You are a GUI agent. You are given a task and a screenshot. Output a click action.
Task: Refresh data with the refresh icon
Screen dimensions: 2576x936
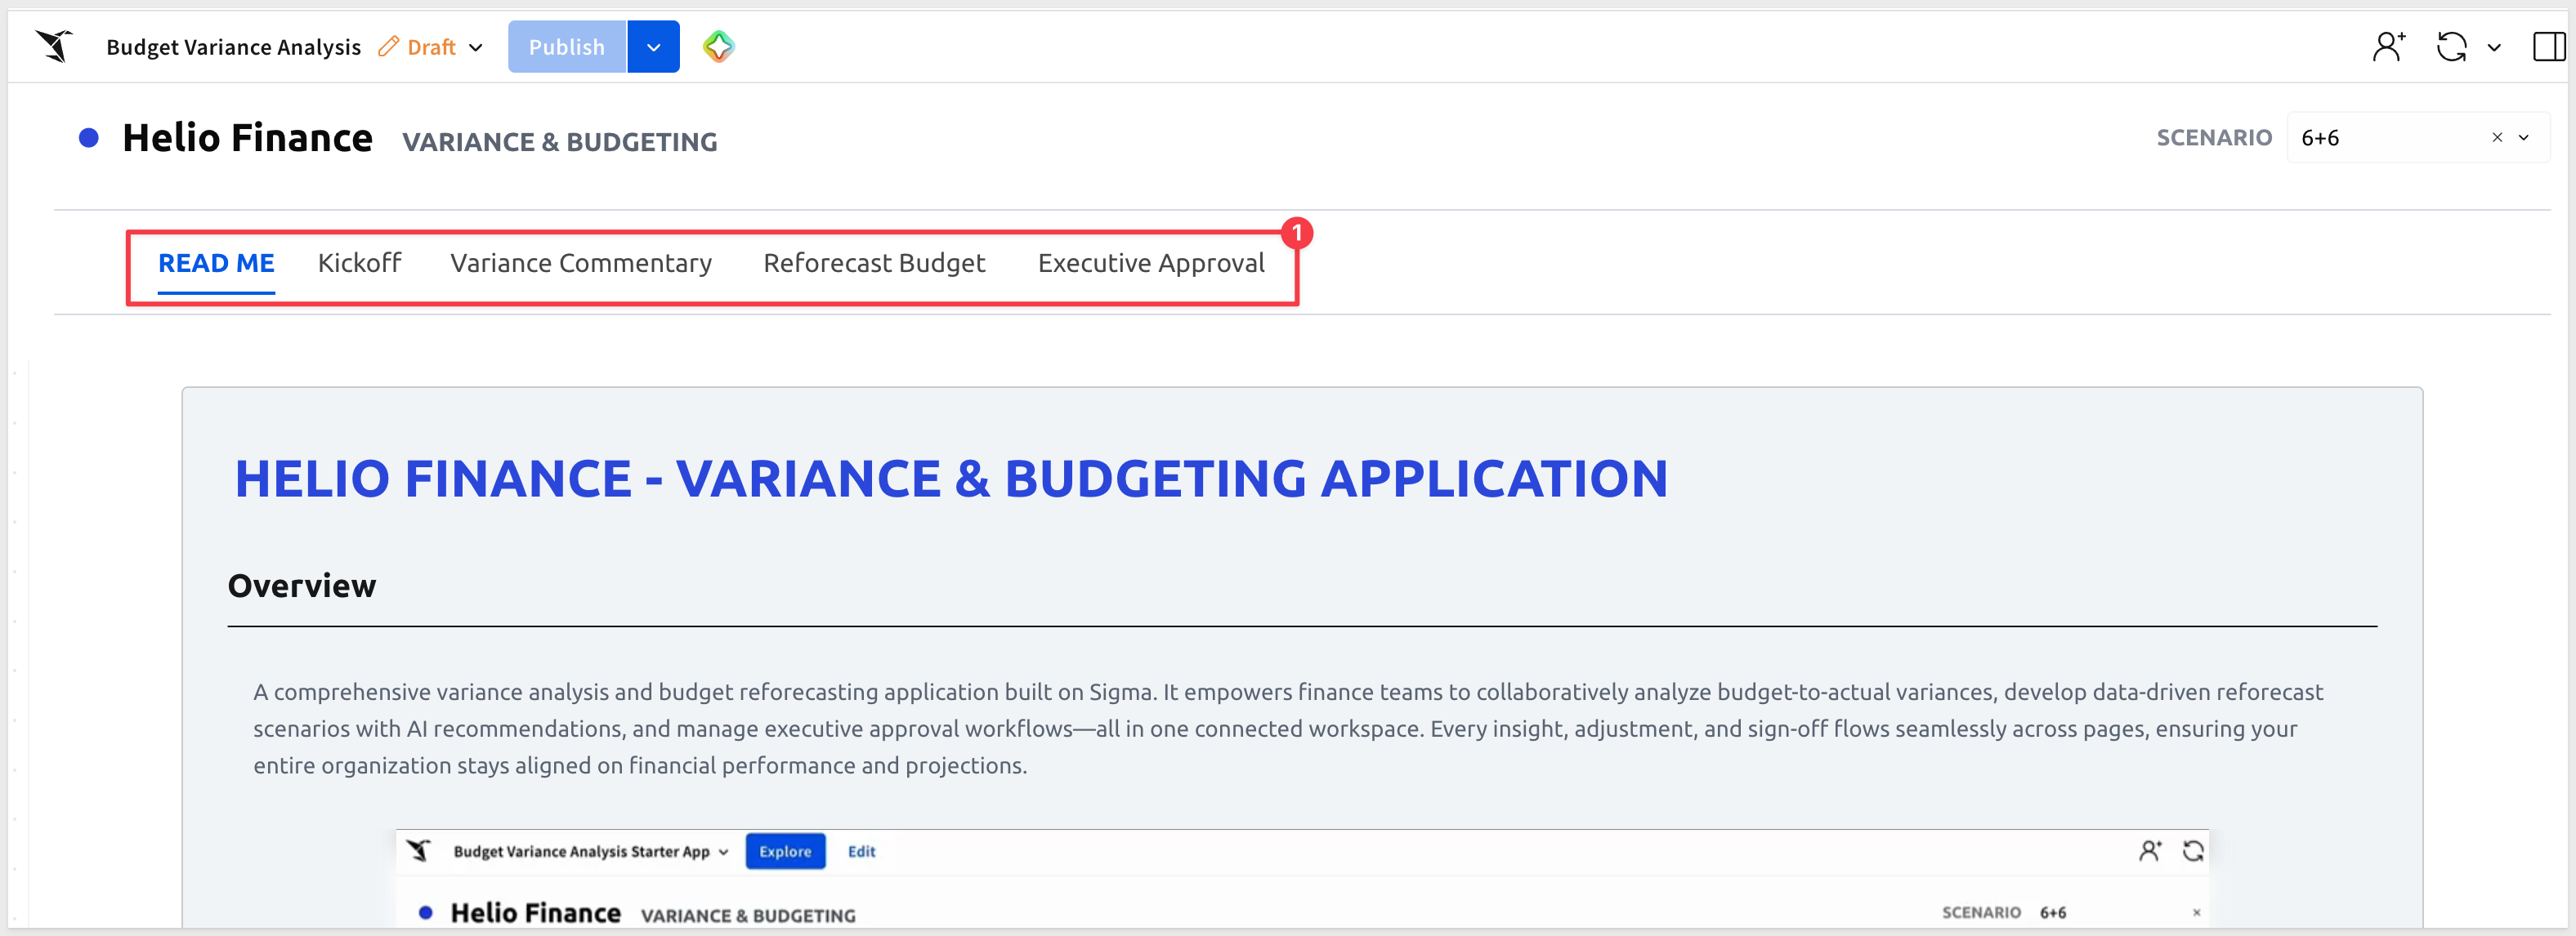pos(2452,46)
